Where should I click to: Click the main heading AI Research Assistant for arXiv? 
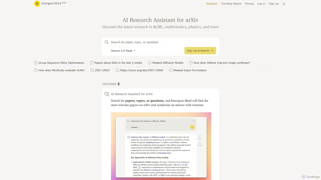tap(160, 20)
